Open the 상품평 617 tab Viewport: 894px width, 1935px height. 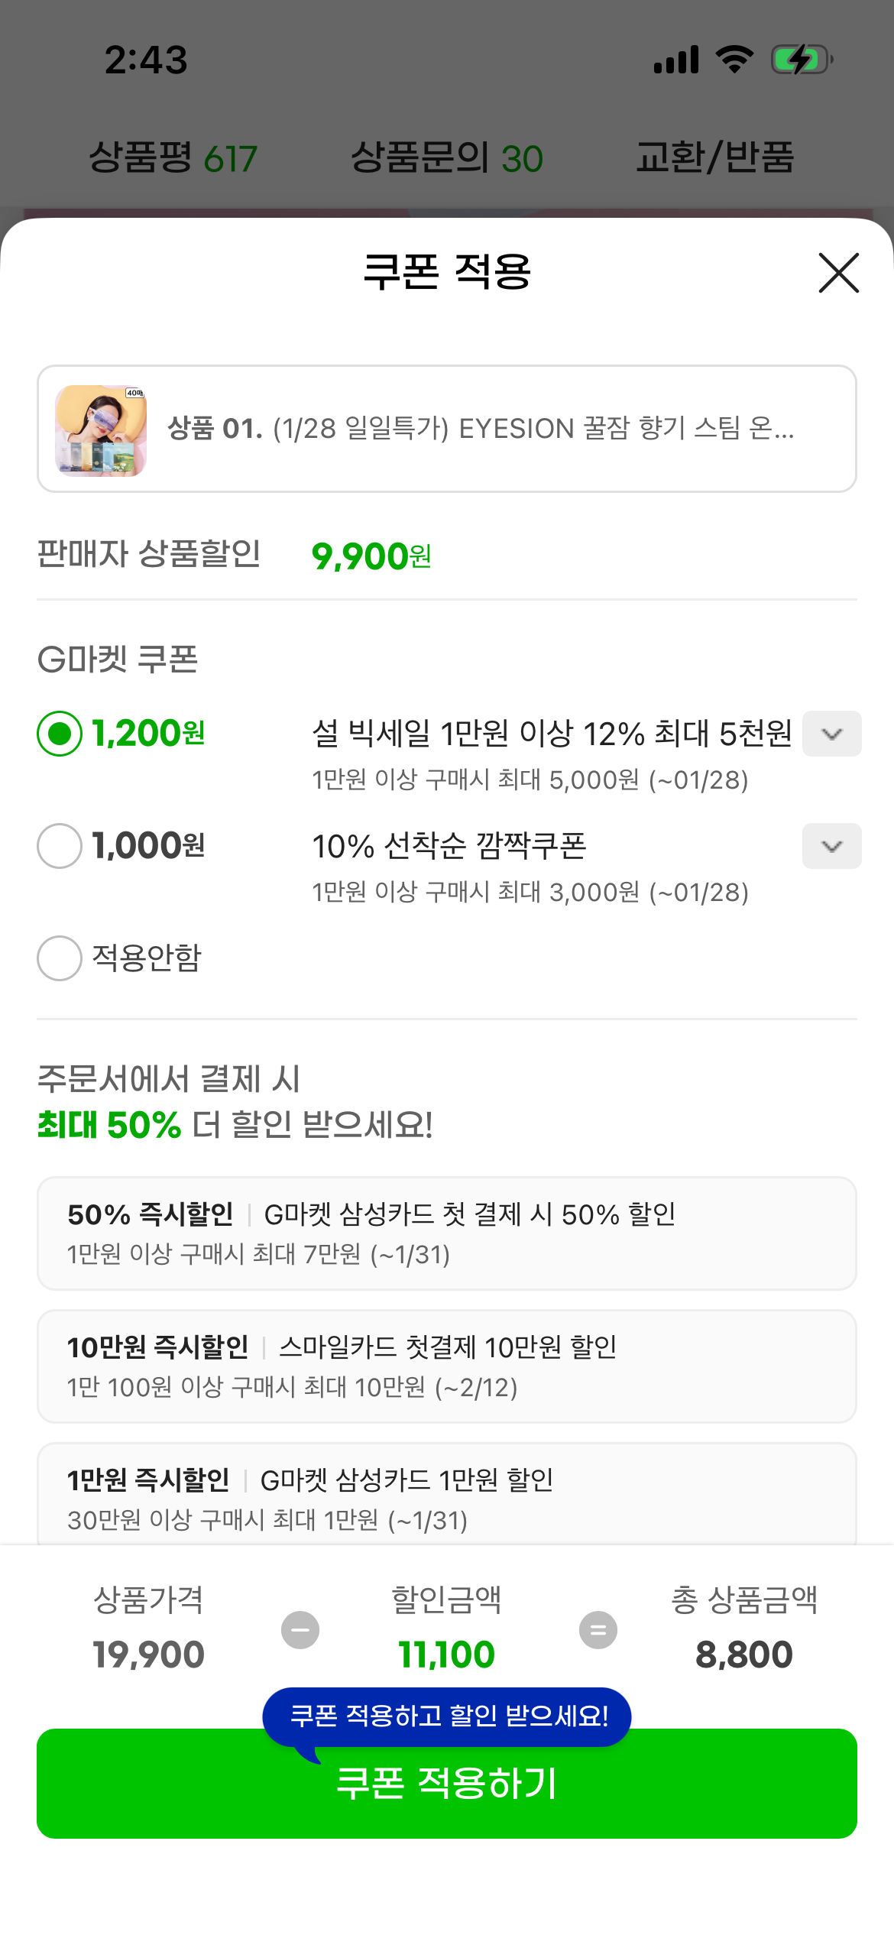point(173,158)
